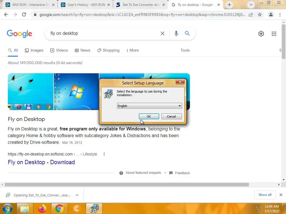Click the setup installer taskbar icon
Image resolution: width=286 pixels, height=214 pixels.
click(x=94, y=208)
